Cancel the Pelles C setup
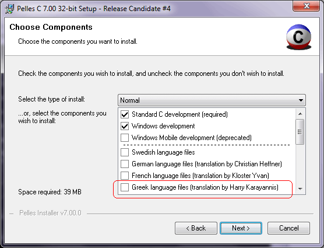Viewport: 324px width, 248px height. pyautogui.click(x=288, y=228)
